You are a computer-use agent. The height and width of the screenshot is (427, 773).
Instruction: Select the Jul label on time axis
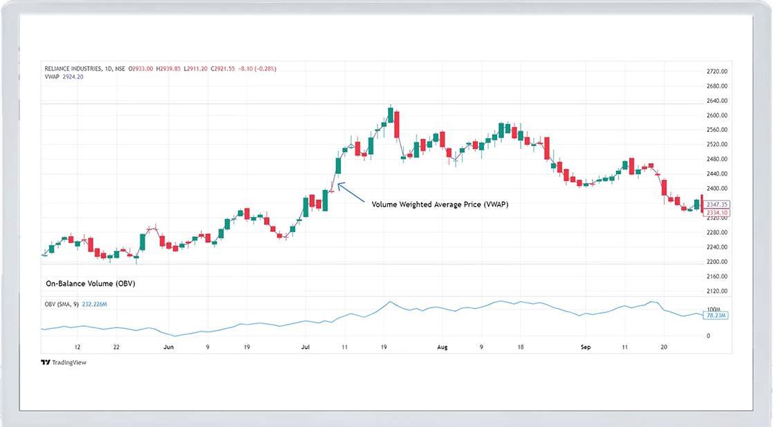305,347
